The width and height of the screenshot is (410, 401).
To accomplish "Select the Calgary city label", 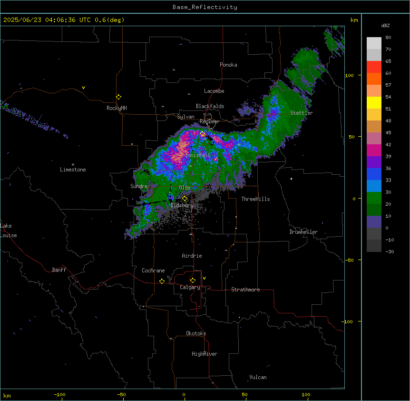I will click(x=190, y=287).
